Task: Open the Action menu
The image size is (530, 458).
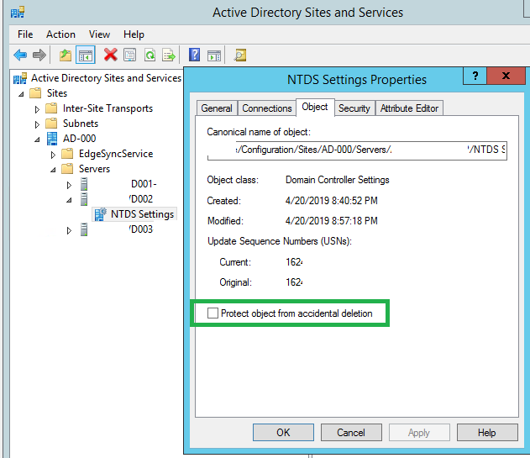Action: point(60,34)
